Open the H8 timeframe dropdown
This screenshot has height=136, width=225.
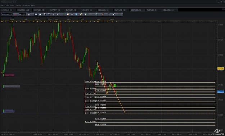point(22,14)
